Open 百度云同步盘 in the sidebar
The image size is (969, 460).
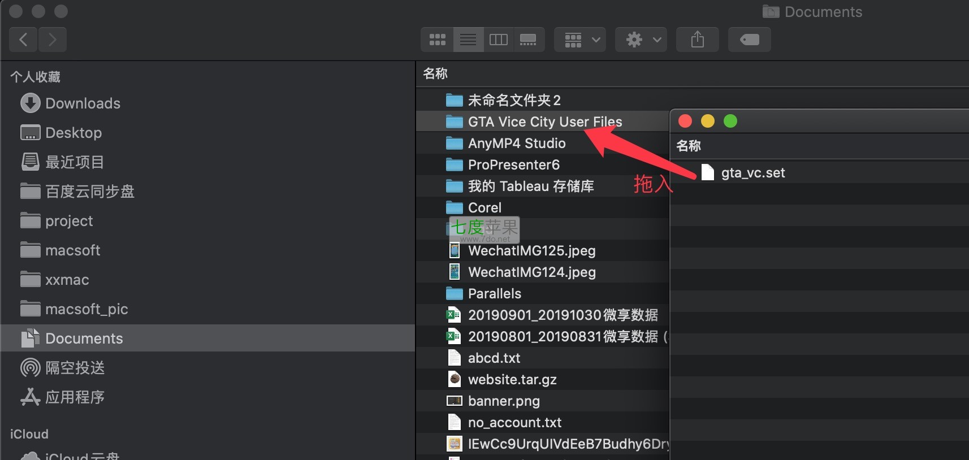tap(208, 192)
